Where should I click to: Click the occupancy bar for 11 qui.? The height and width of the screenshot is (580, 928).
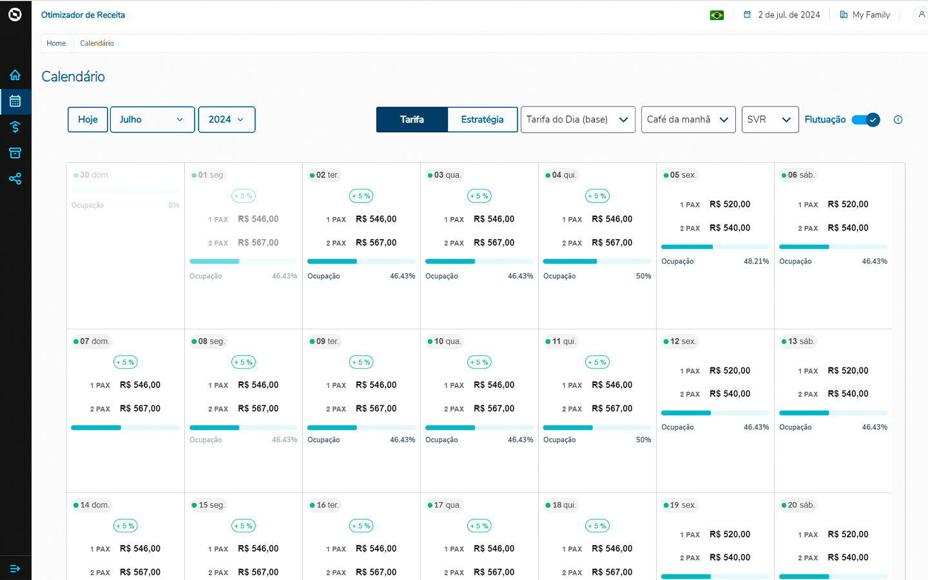pyautogui.click(x=597, y=427)
